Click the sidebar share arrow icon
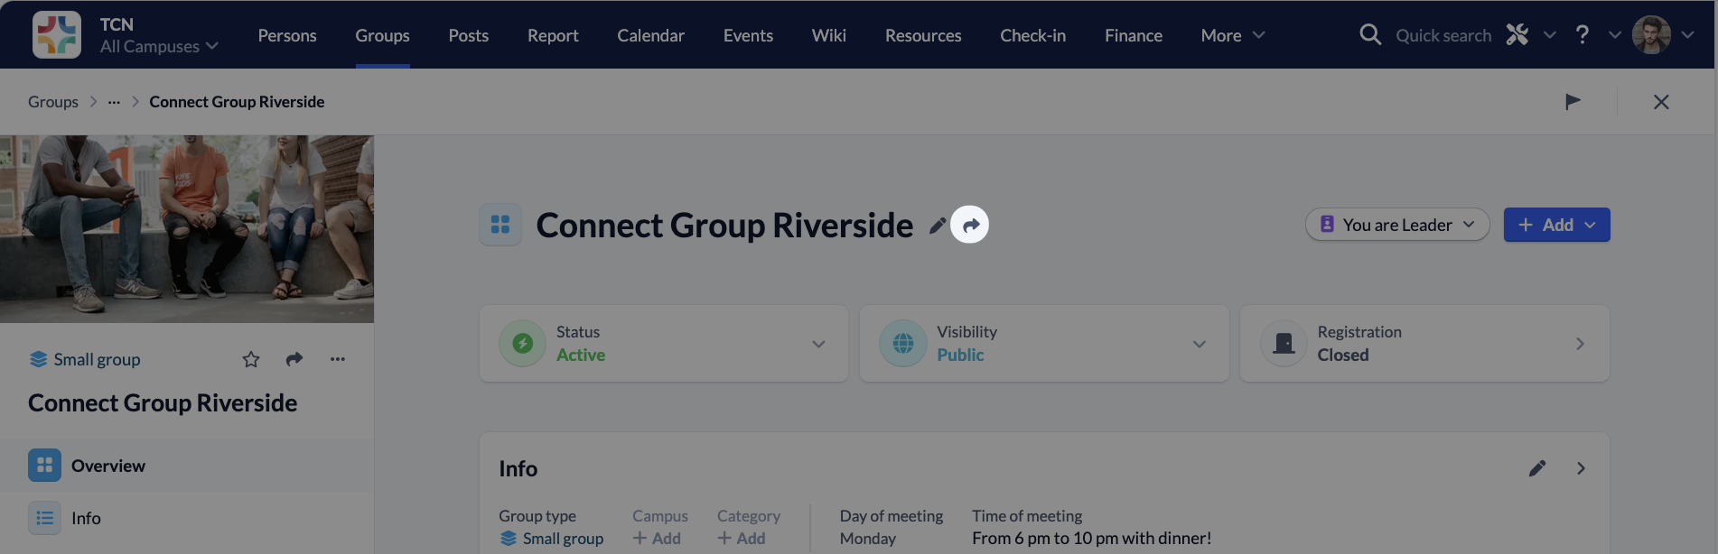The width and height of the screenshot is (1718, 554). 294,360
